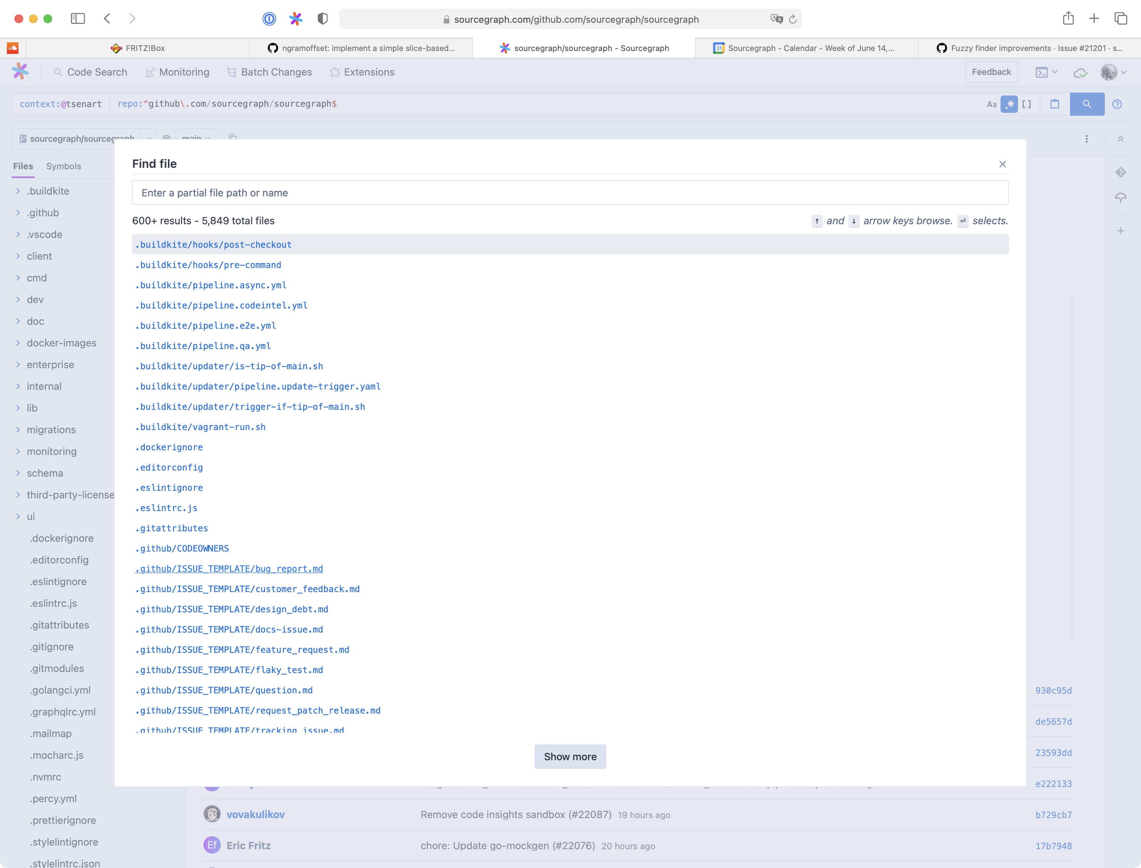Open the search console dropdown icon
1141x868 pixels.
1047,72
